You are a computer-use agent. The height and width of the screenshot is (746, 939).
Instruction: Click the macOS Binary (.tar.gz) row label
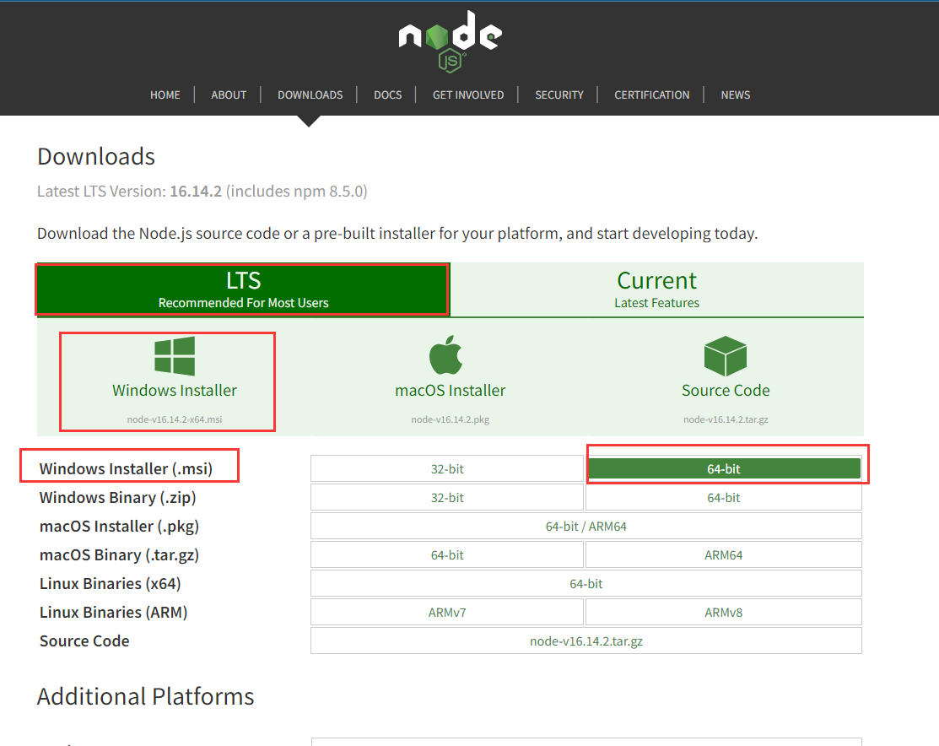(x=119, y=554)
